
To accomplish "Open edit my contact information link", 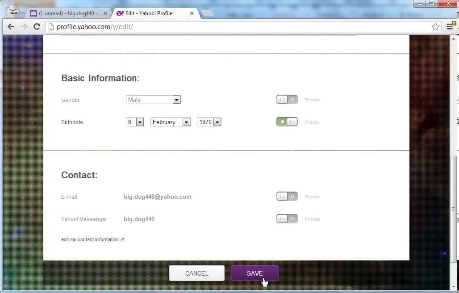I will click(90, 239).
